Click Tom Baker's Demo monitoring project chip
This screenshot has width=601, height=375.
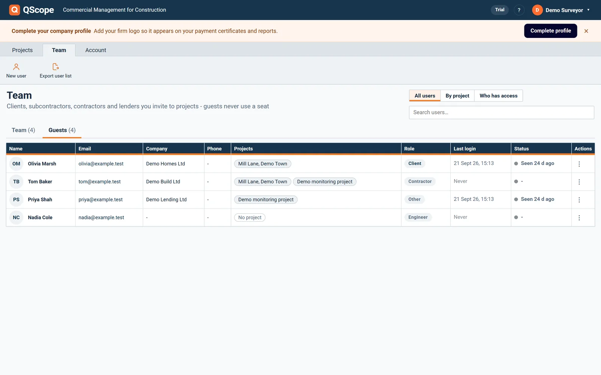[325, 182]
